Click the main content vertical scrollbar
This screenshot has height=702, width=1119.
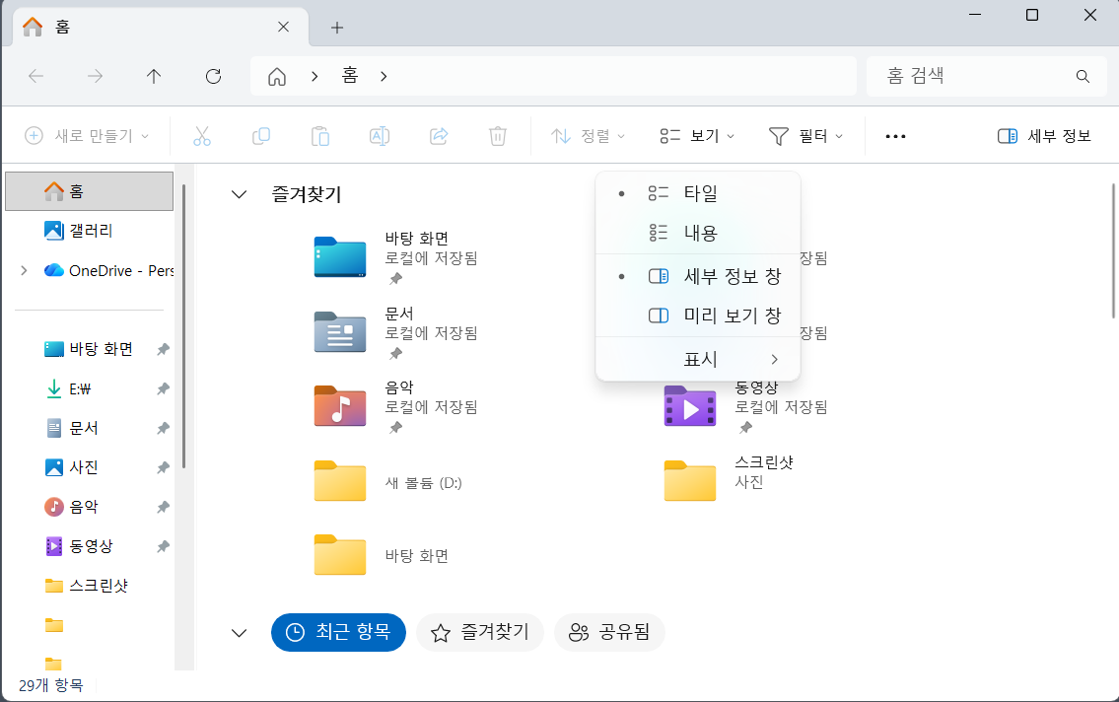click(x=1113, y=250)
